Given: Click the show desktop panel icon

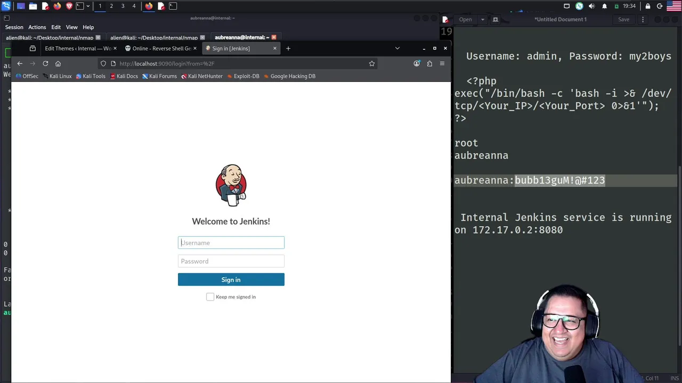Looking at the screenshot, I should coord(21,6).
